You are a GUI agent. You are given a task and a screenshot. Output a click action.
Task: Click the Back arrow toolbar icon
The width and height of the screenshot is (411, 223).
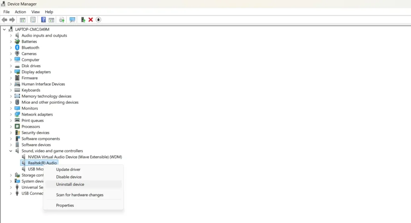4,20
